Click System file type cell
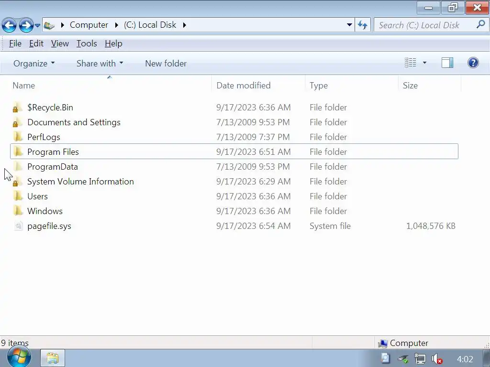The height and width of the screenshot is (367, 490). click(330, 226)
